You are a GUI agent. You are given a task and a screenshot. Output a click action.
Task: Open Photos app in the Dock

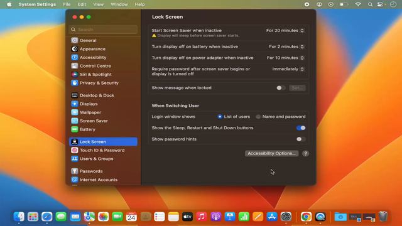[103, 217]
